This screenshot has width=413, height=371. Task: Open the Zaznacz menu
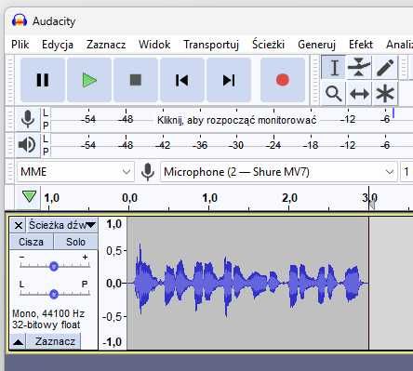tap(106, 45)
